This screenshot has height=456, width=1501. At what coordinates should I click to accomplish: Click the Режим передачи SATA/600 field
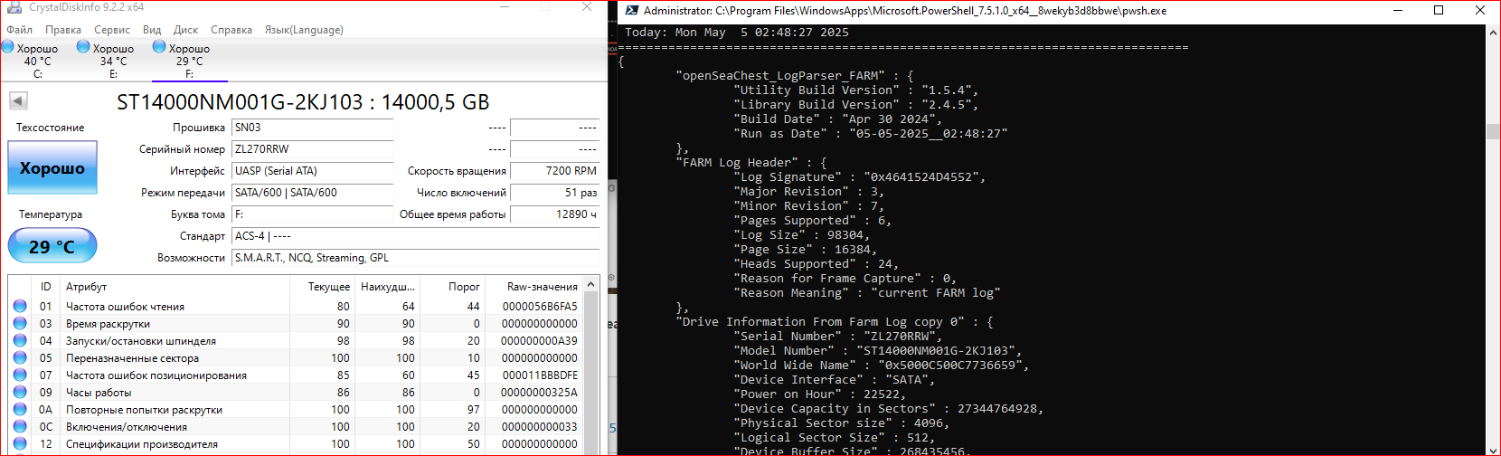pos(312,193)
